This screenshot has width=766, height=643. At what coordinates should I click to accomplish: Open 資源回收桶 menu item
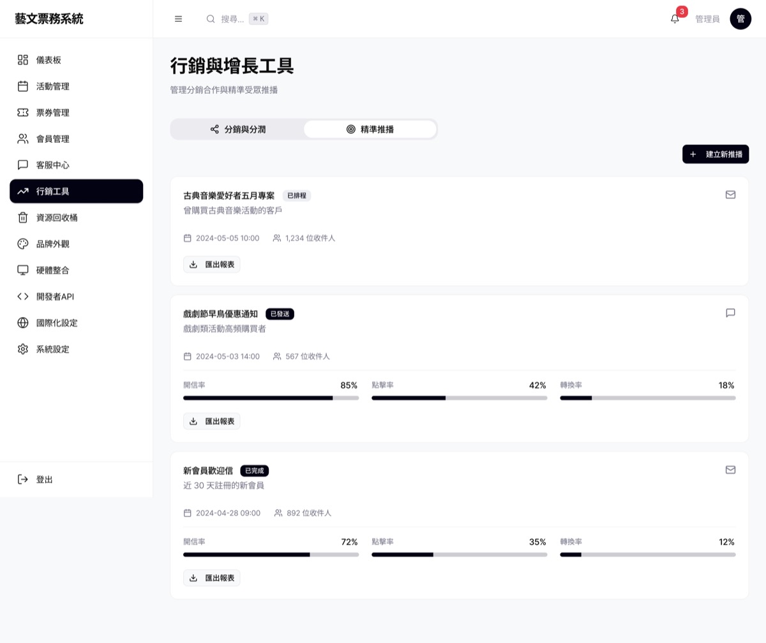[77, 218]
